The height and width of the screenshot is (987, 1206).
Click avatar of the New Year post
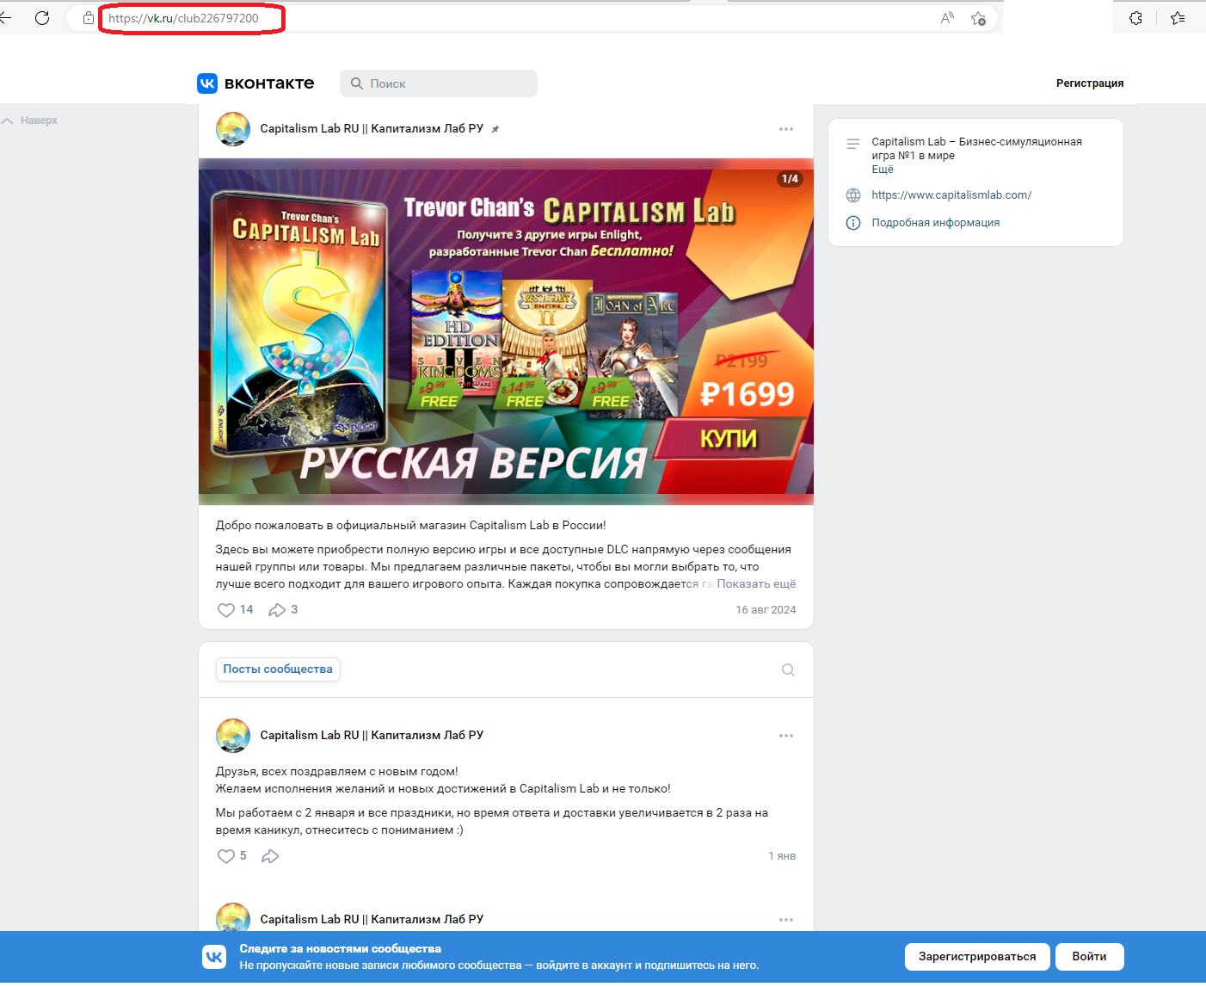(232, 736)
